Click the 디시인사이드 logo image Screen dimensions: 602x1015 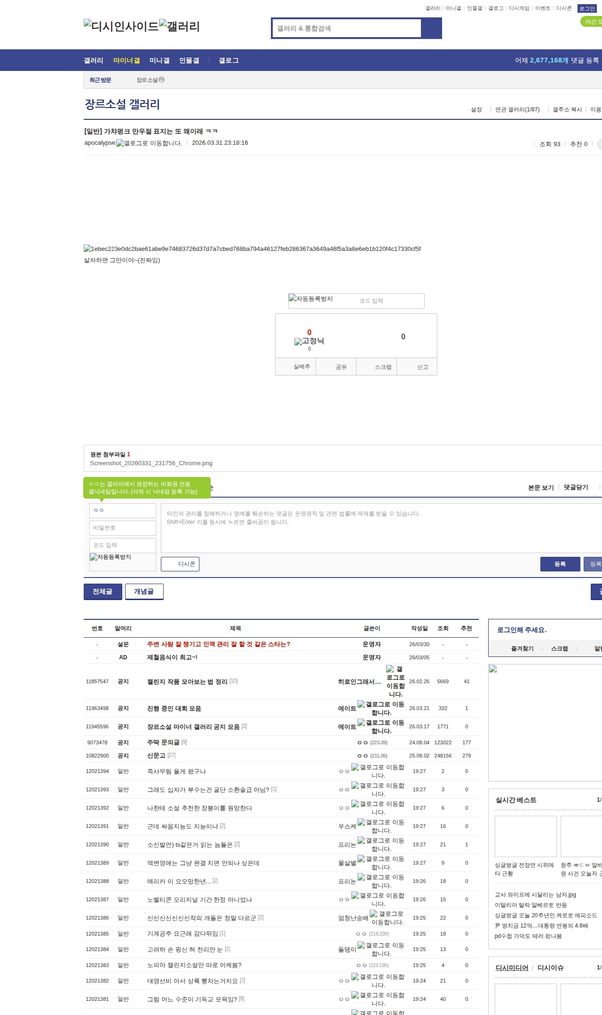click(121, 26)
